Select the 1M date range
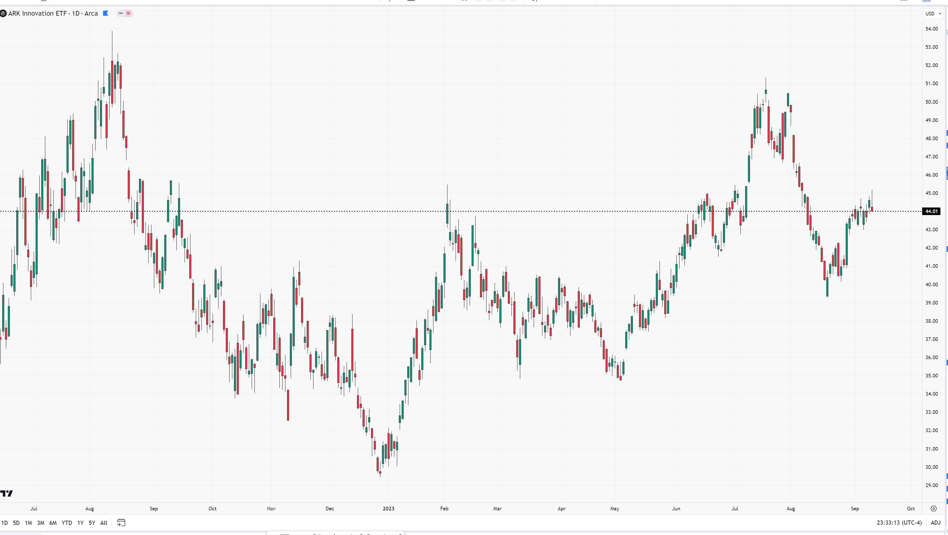The height and width of the screenshot is (535, 948). (x=28, y=522)
